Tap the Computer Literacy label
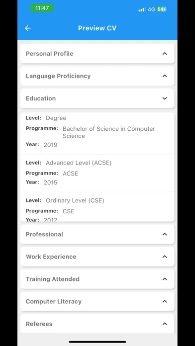Image resolution: width=195 pixels, height=346 pixels. 54,301
